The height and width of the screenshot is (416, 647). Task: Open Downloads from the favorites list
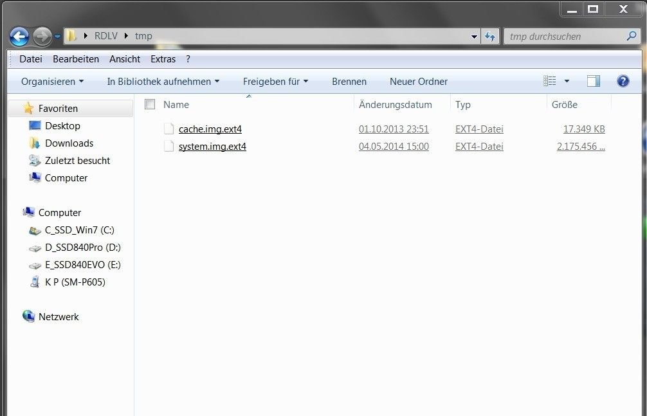[69, 143]
